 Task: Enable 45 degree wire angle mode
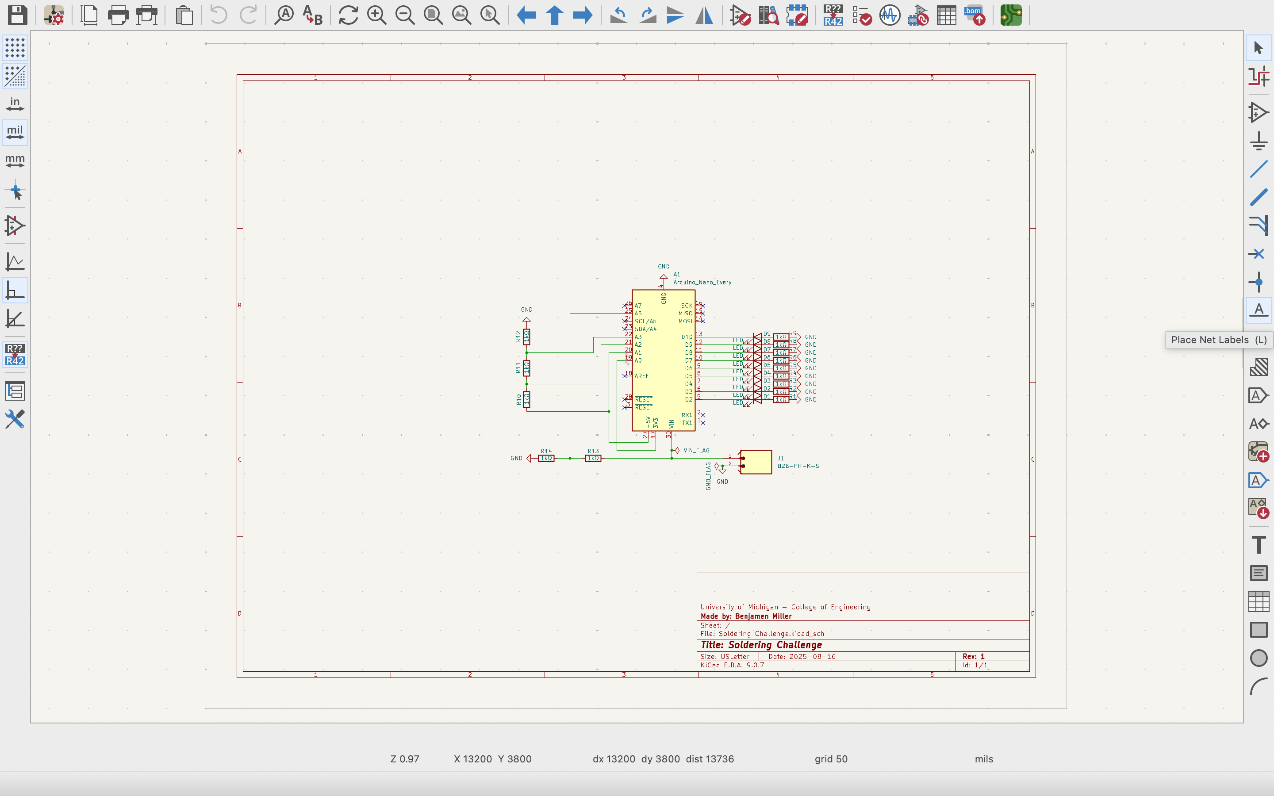(15, 319)
